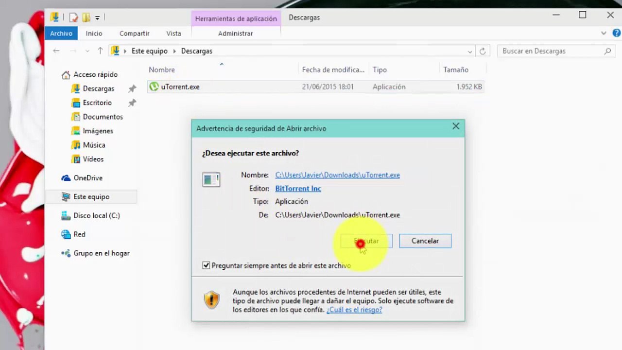Open Música in the navigation pane
The height and width of the screenshot is (350, 622).
click(x=94, y=145)
